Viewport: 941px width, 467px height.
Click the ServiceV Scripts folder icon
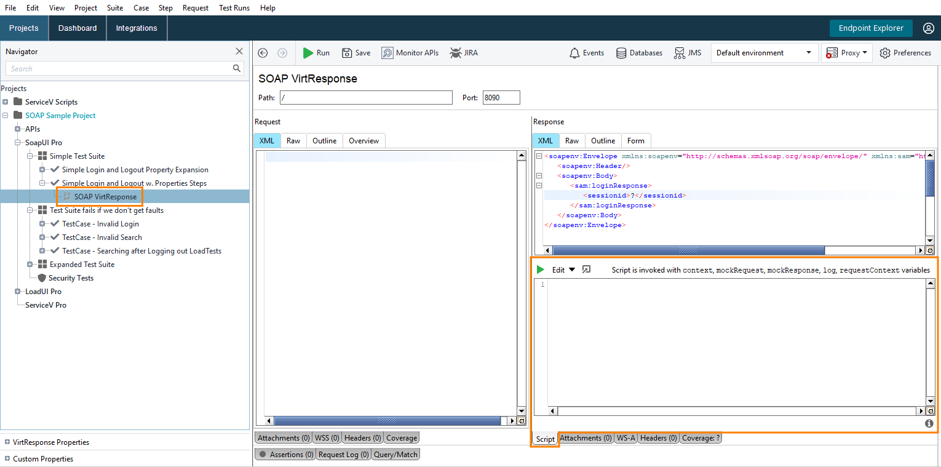tap(18, 102)
